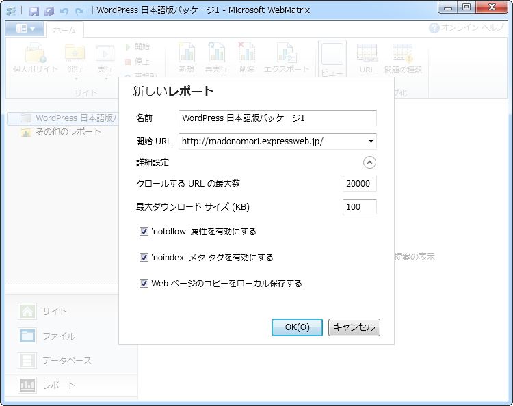Click 開始 start in ribbon

(137, 46)
